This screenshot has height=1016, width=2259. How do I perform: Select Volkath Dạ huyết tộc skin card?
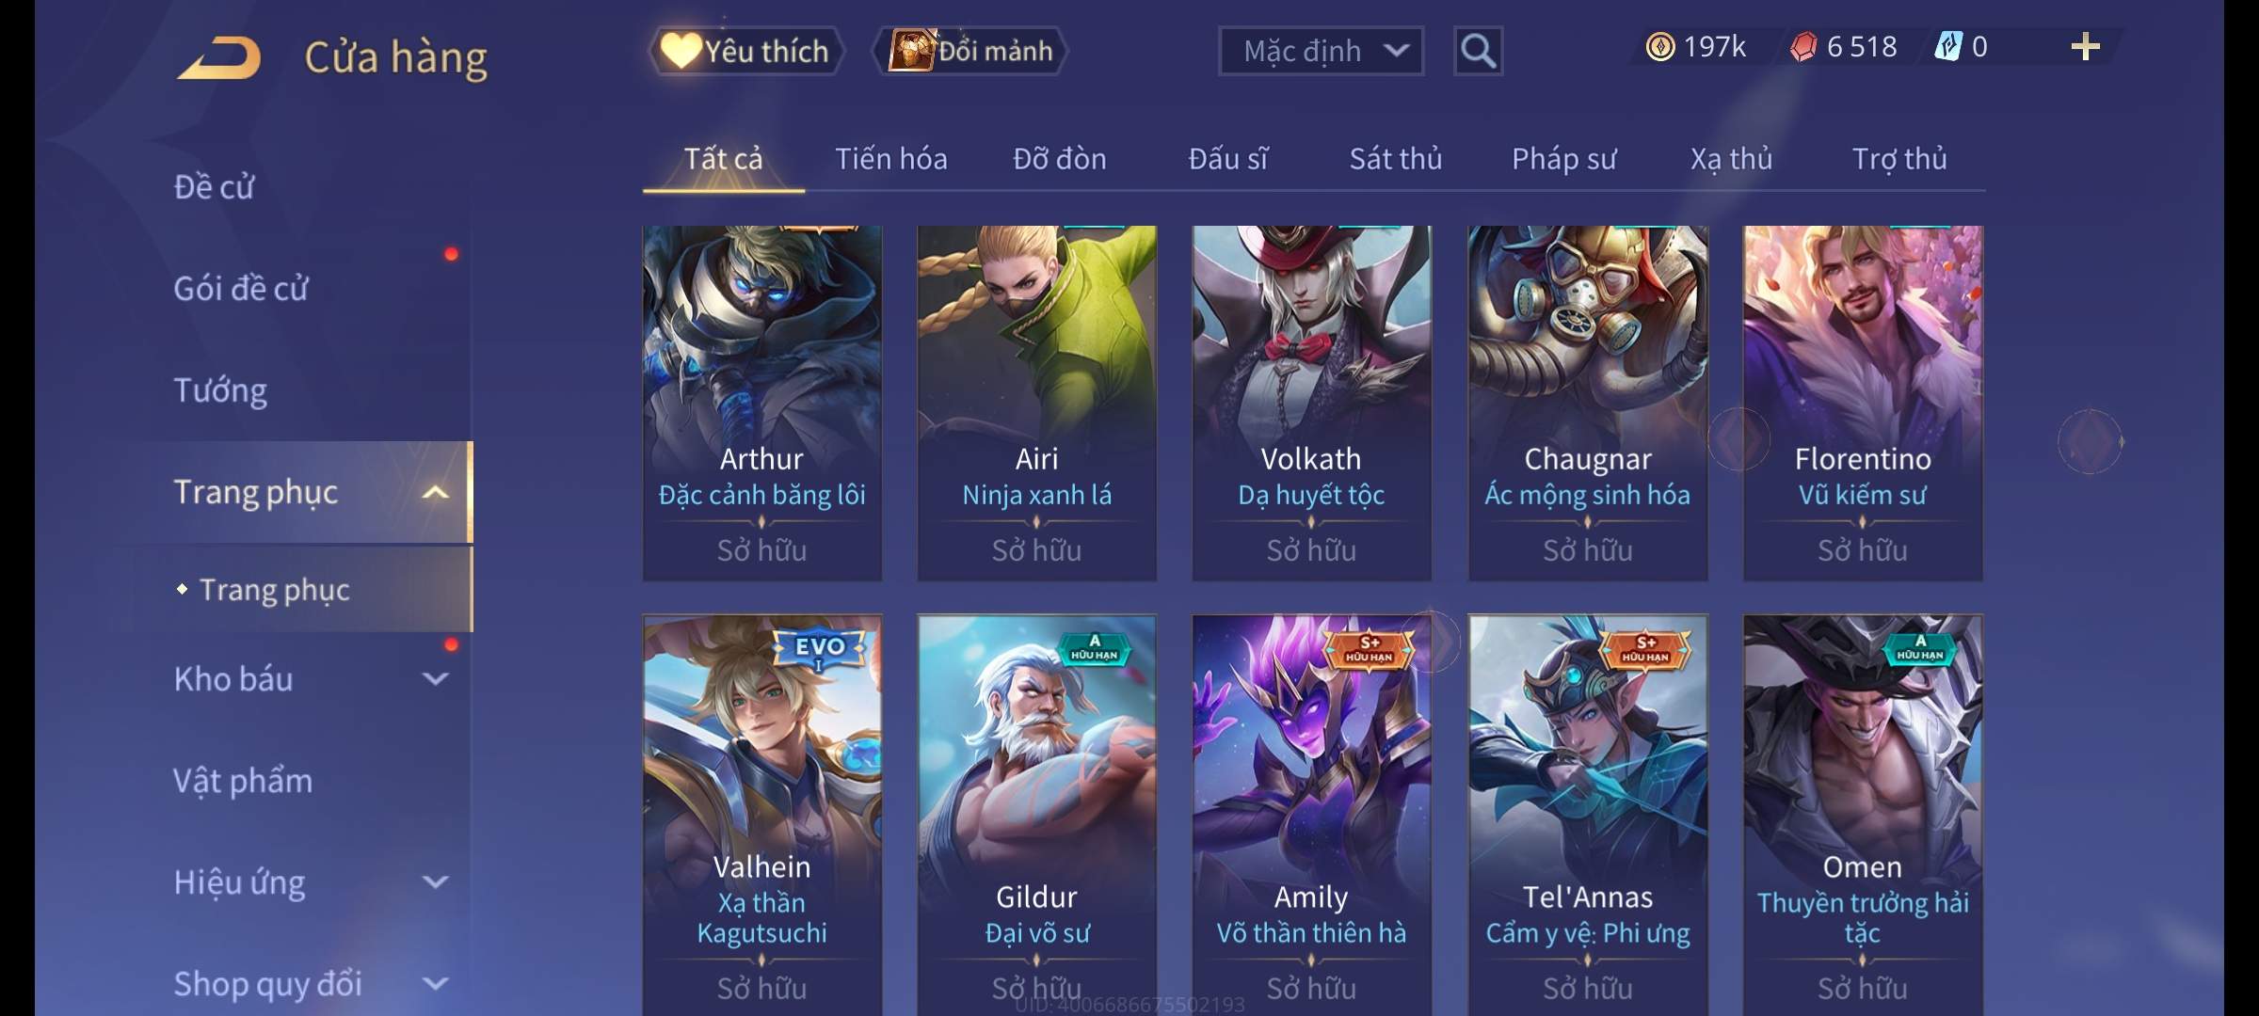click(1311, 403)
